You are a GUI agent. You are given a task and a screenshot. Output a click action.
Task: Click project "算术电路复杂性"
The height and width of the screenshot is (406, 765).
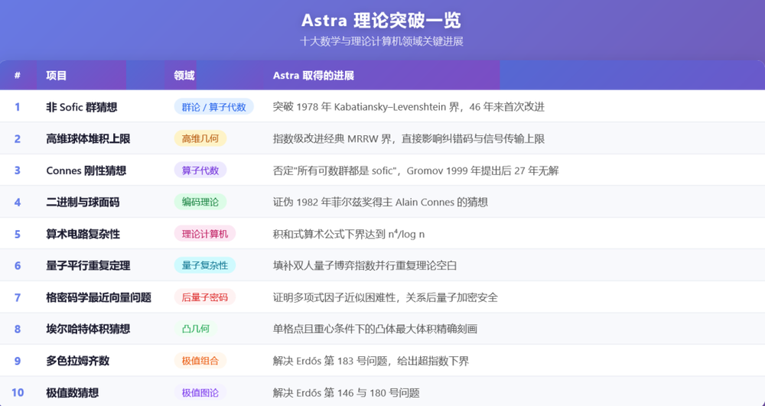[83, 234]
